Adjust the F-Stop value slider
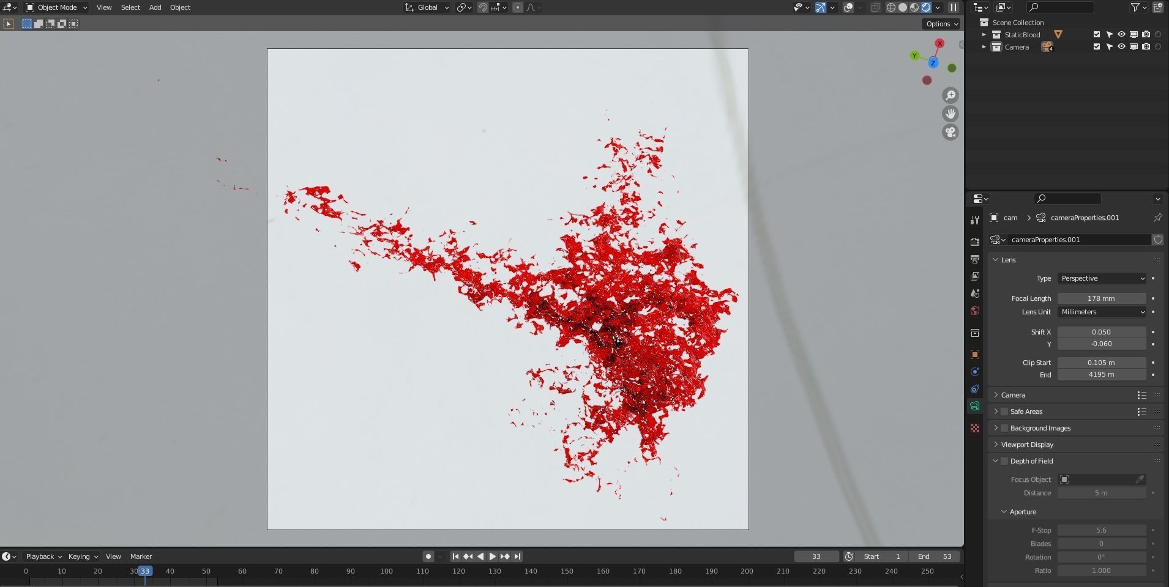Viewport: 1169px width, 587px height. click(1100, 530)
